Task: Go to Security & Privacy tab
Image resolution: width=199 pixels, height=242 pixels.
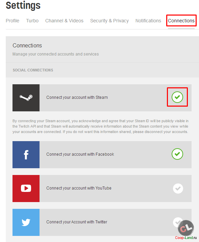Action: [109, 21]
